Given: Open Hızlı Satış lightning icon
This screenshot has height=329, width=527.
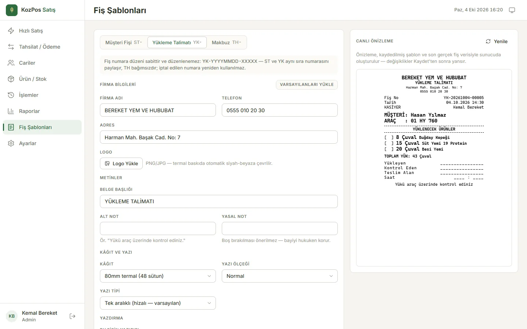Looking at the screenshot, I should (11, 31).
